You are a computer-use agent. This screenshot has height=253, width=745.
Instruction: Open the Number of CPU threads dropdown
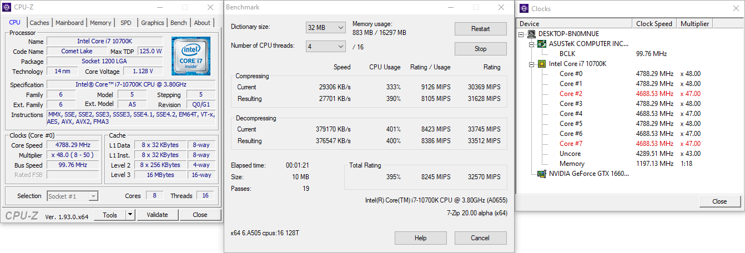click(326, 47)
